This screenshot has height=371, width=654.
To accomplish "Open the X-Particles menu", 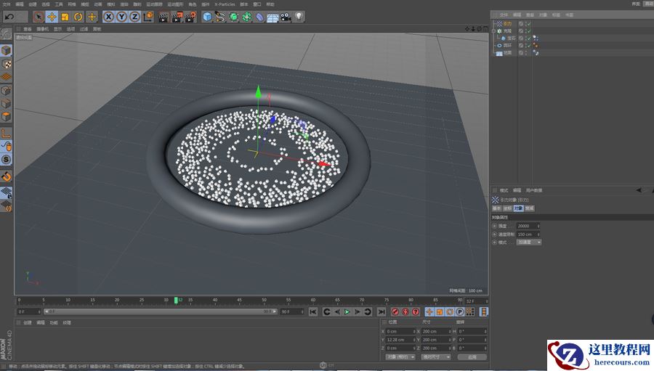I will point(225,4).
